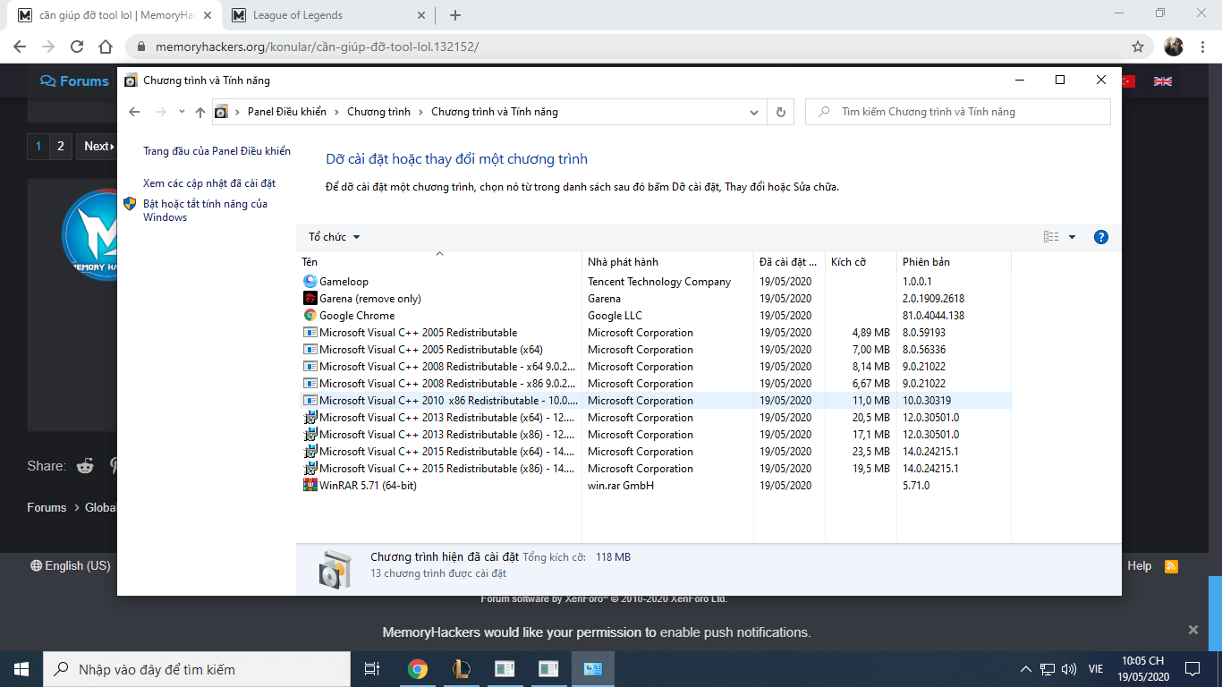Click the Visual C++ 2005 Redistributable (x64) icon
This screenshot has width=1222, height=687.
(x=310, y=350)
